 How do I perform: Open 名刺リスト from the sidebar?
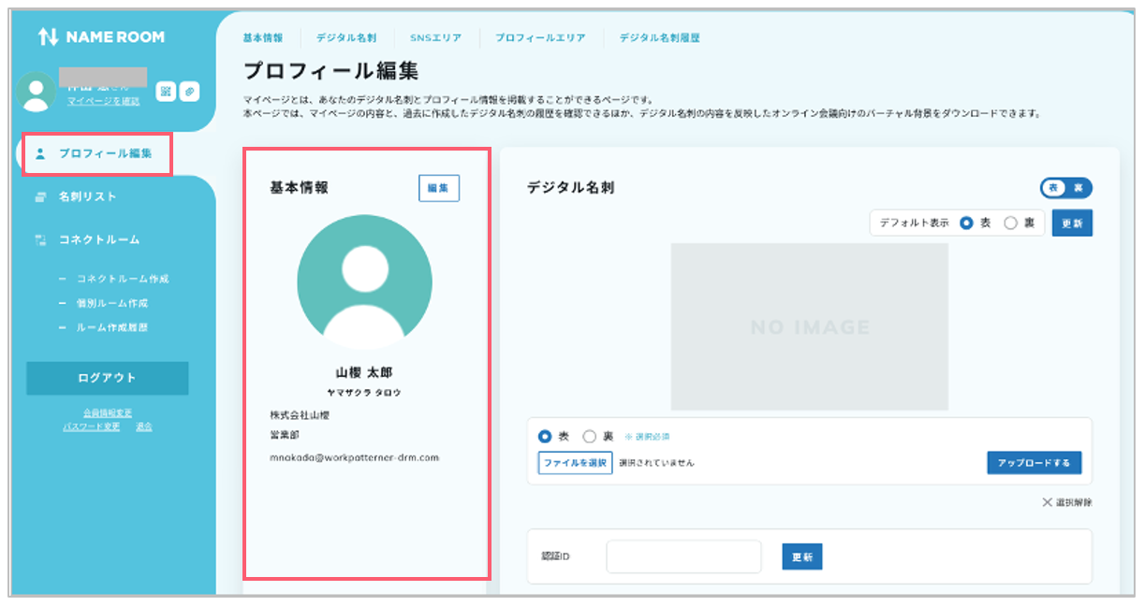(87, 196)
